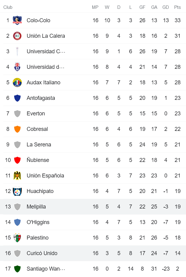
Task: Click the Universidad de Chile crest
Action: pyautogui.click(x=17, y=67)
